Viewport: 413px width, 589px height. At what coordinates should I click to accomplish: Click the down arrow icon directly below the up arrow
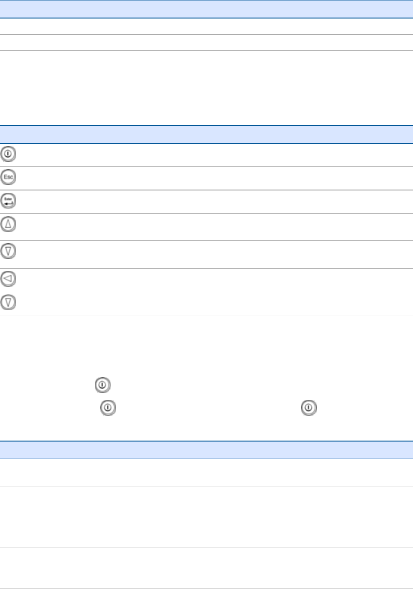click(x=8, y=251)
